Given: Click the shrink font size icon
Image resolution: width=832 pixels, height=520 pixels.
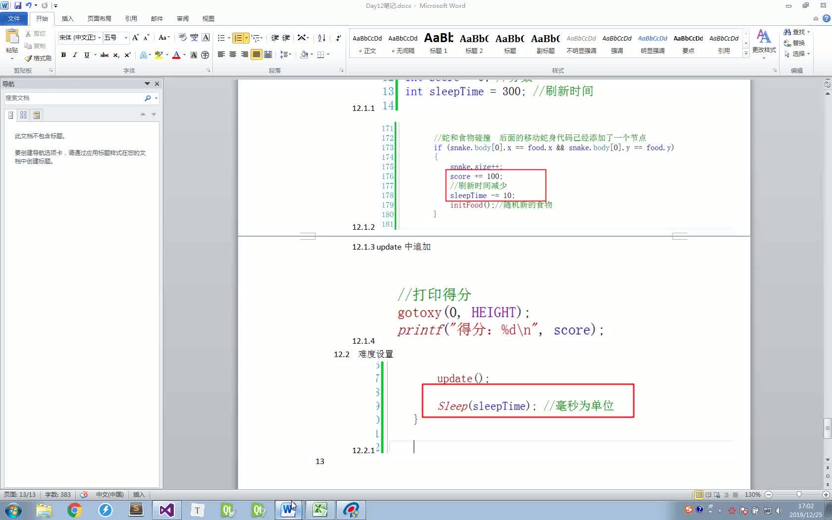Looking at the screenshot, I should pyautogui.click(x=147, y=38).
